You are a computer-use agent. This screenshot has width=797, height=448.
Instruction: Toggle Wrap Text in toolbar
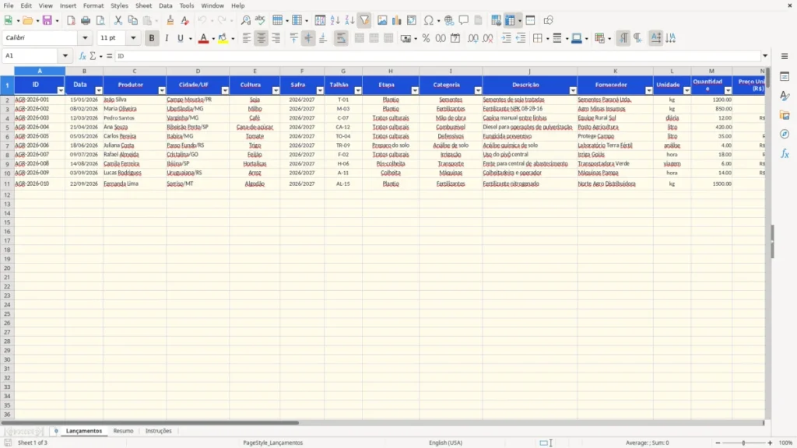coord(341,38)
